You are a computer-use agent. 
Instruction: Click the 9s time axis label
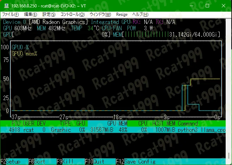(167, 117)
